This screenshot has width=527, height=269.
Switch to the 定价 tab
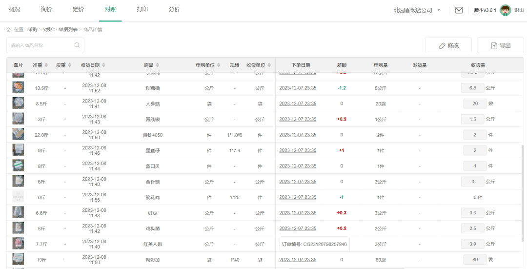78,10
